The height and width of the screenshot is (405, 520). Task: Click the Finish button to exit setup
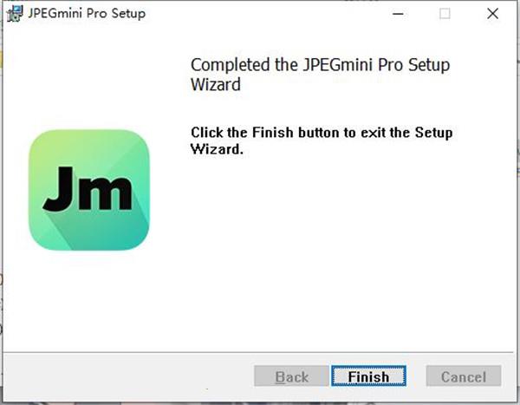(x=368, y=376)
